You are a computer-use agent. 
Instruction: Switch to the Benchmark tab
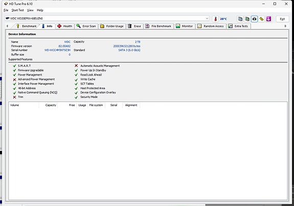click(26, 26)
